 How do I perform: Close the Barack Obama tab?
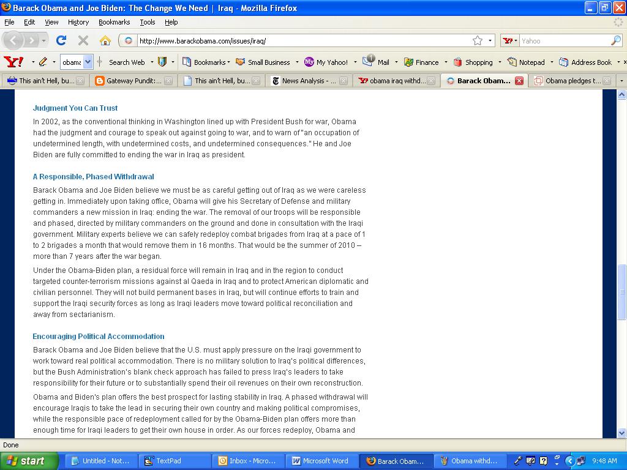[x=519, y=81]
